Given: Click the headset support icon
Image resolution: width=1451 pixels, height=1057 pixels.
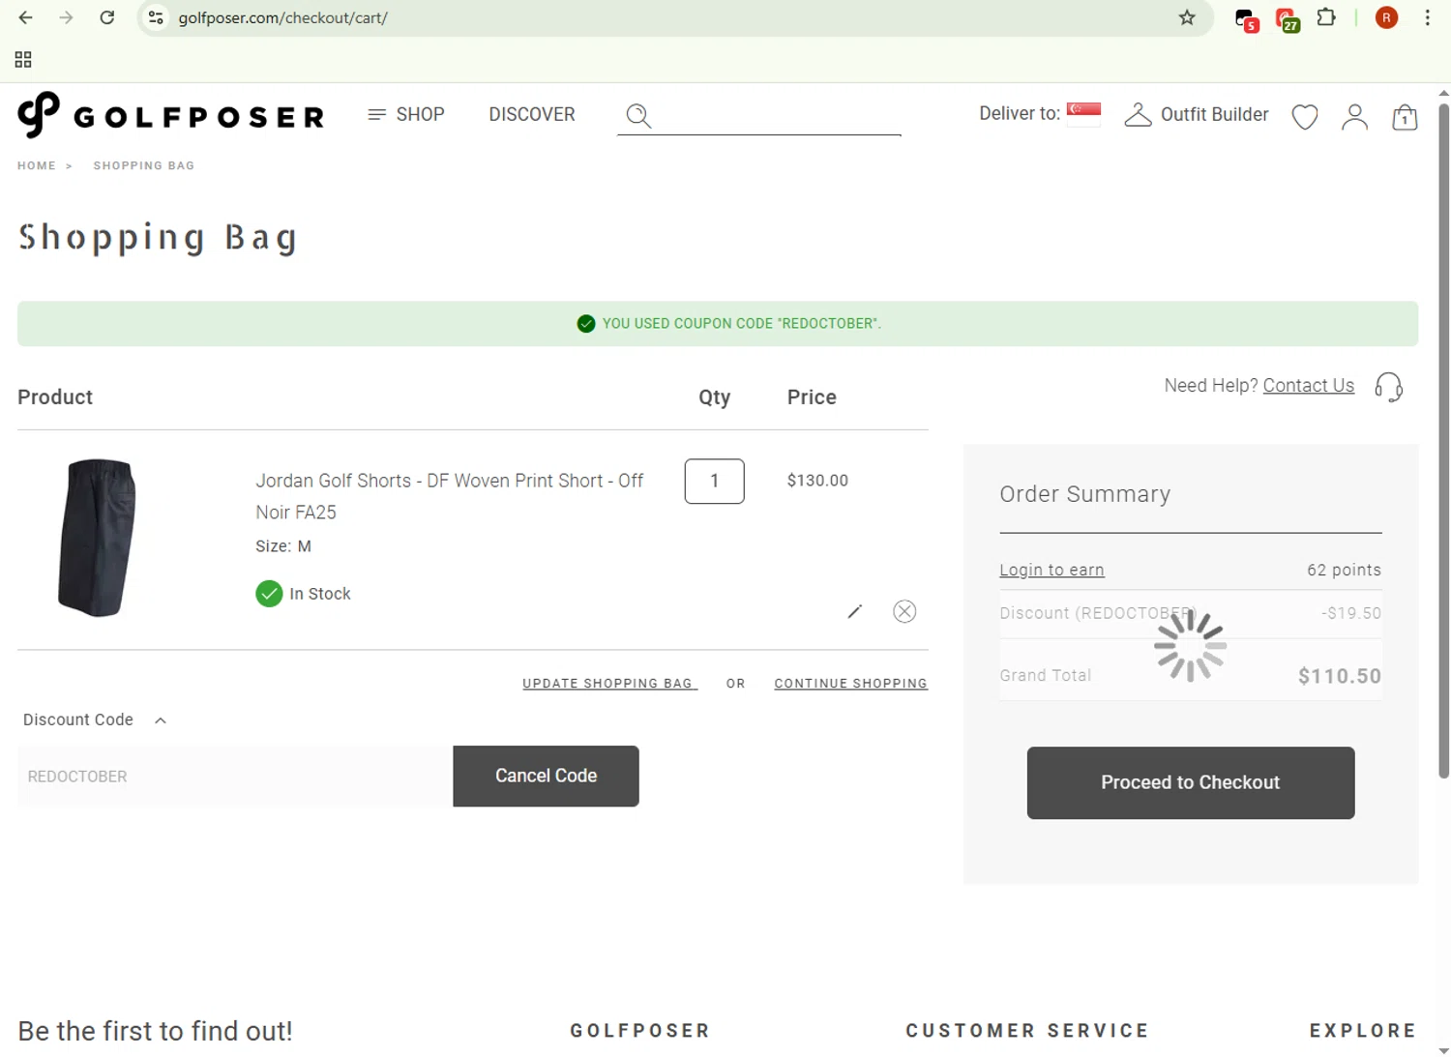Looking at the screenshot, I should coord(1389,387).
